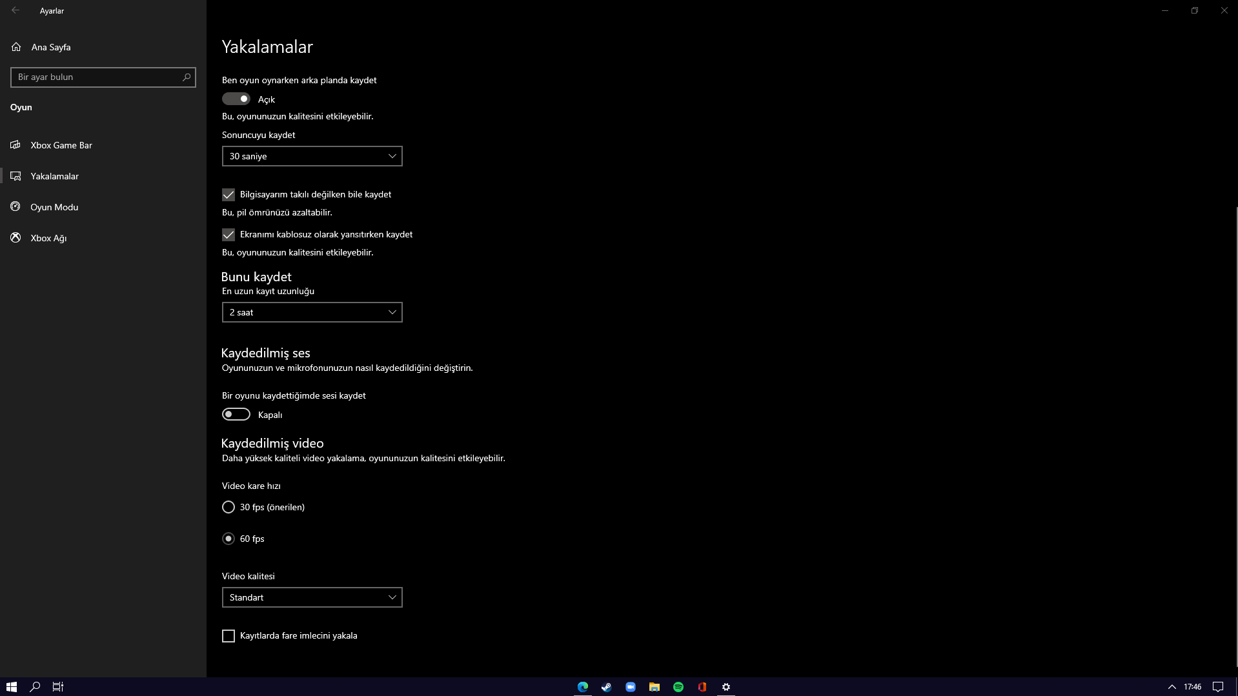Image resolution: width=1238 pixels, height=696 pixels.
Task: Select Yakalamalar in the sidebar
Action: coord(103,176)
